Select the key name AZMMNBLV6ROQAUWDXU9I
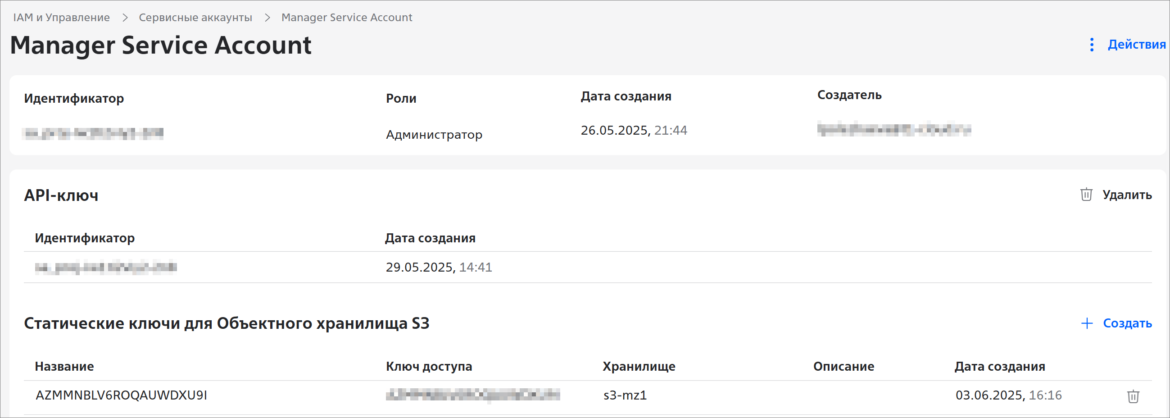This screenshot has height=418, width=1170. pos(121,395)
